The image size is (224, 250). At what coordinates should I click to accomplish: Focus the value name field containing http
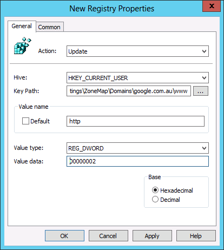point(135,121)
